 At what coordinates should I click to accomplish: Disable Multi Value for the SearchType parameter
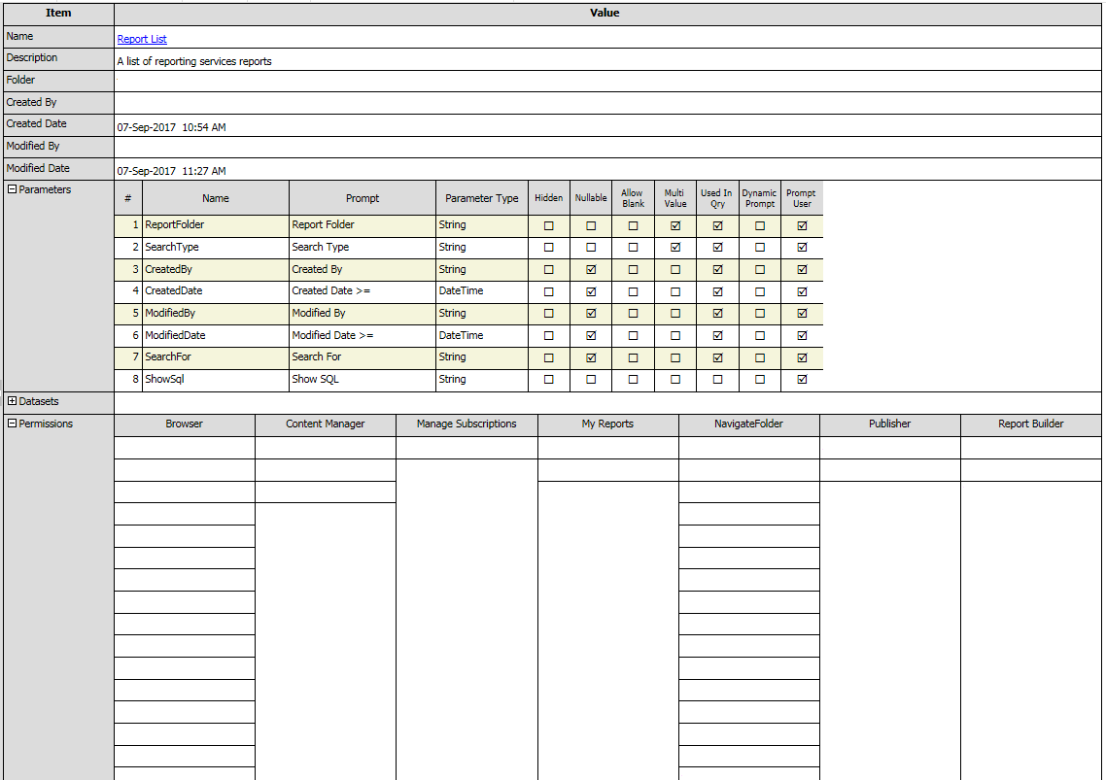674,247
